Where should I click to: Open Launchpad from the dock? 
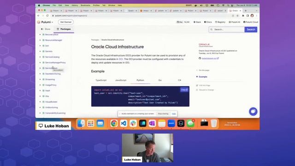tap(91, 124)
